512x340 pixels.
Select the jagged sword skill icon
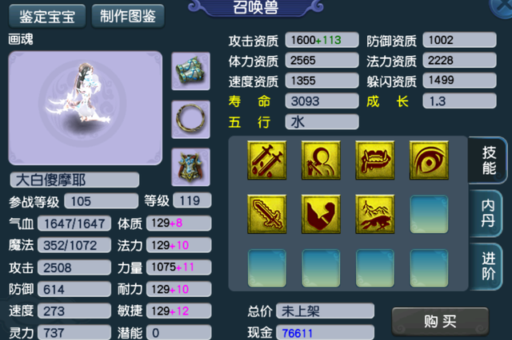(266, 214)
